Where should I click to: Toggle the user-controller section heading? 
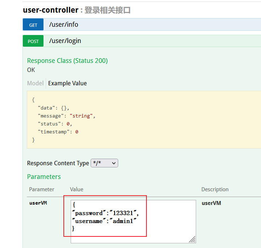pyautogui.click(x=50, y=10)
